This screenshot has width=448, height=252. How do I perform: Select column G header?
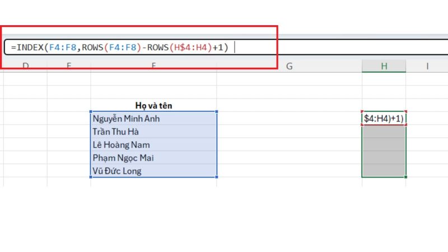pos(289,66)
